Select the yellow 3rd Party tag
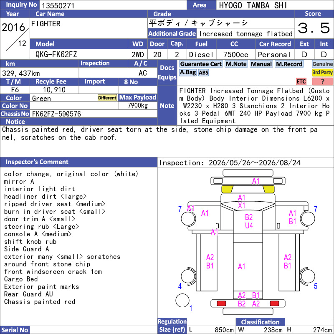334x334 pixels. 322,73
